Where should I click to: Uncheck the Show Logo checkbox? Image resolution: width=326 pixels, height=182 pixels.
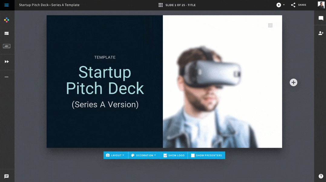pos(165,155)
